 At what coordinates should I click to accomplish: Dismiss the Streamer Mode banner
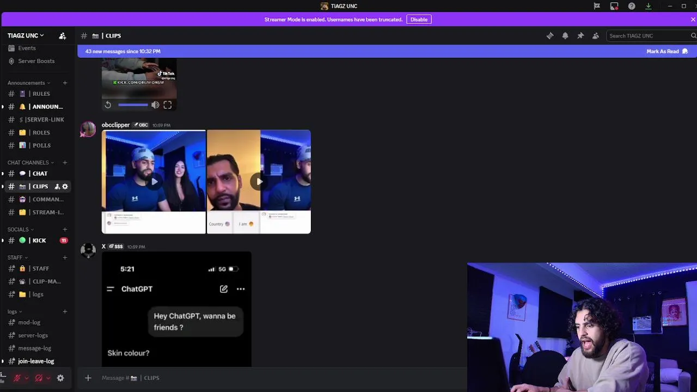pyautogui.click(x=693, y=19)
